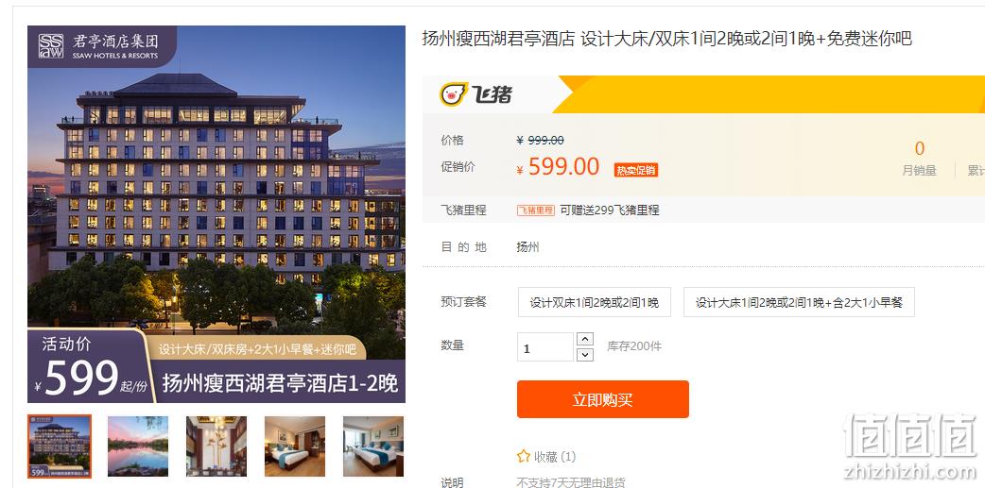Select the king bed room thumbnail
This screenshot has width=985, height=488.
pyautogui.click(x=295, y=446)
